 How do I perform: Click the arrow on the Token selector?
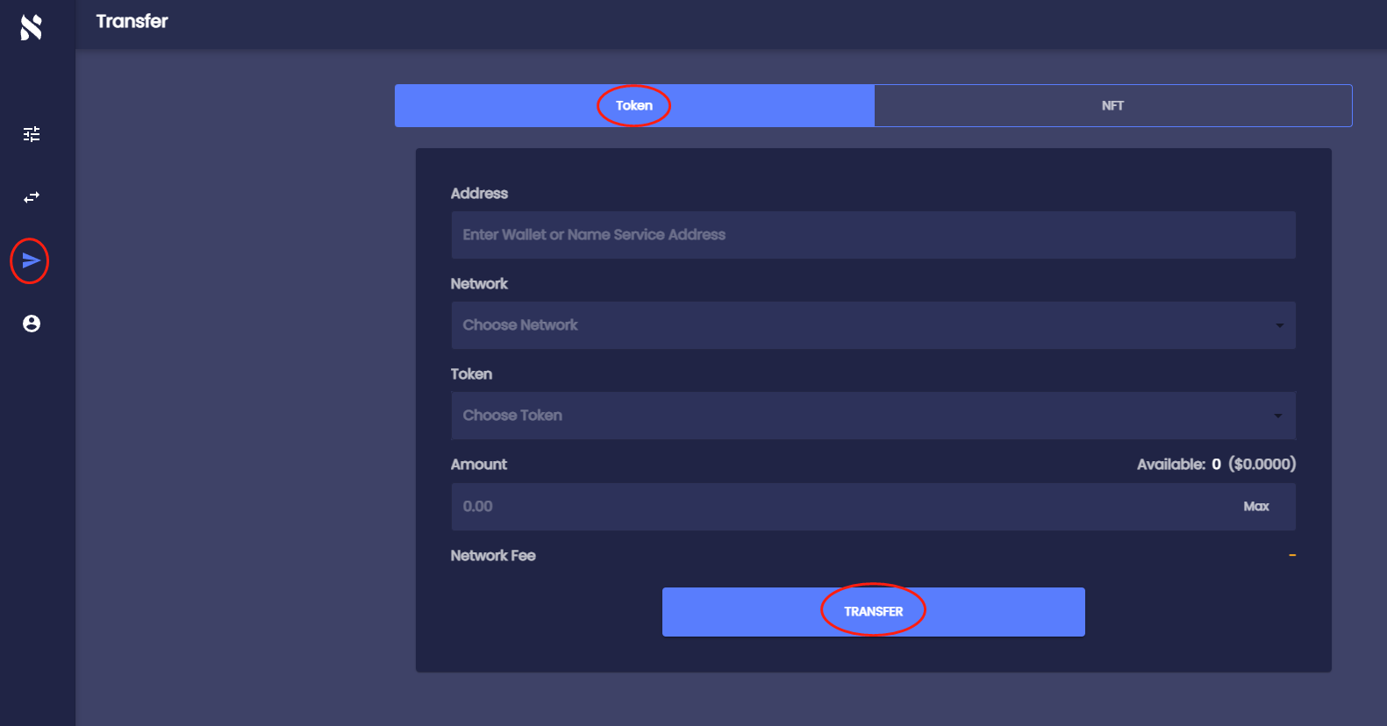pos(1278,416)
